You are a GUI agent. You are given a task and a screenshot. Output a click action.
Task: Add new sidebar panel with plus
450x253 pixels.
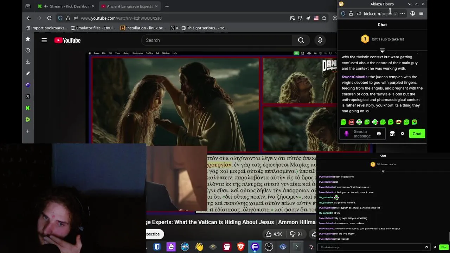[x=28, y=131]
